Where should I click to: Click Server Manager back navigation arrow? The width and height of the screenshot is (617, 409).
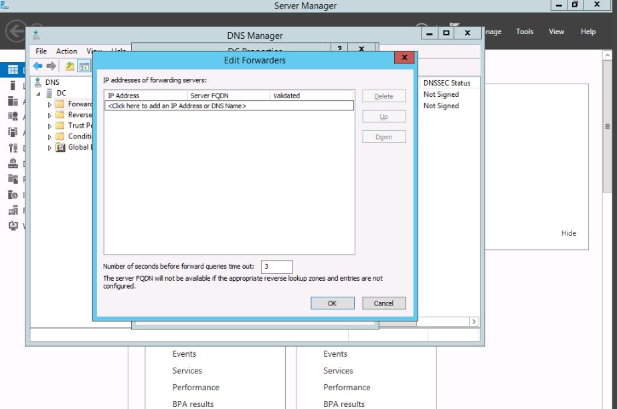click(15, 31)
